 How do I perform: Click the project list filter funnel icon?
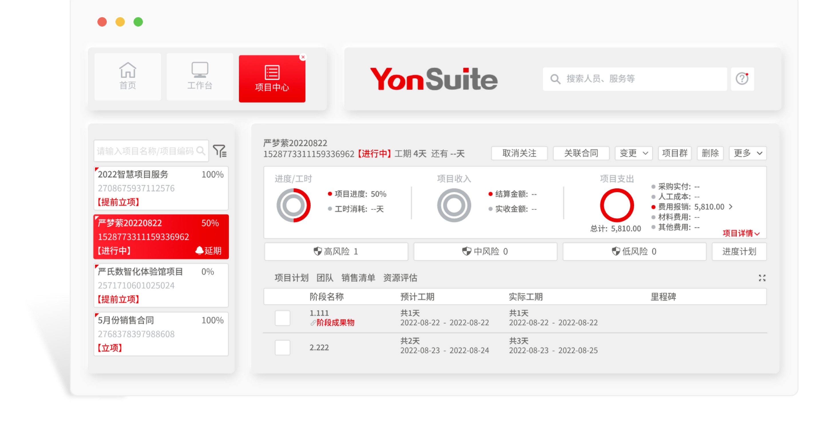pos(220,151)
